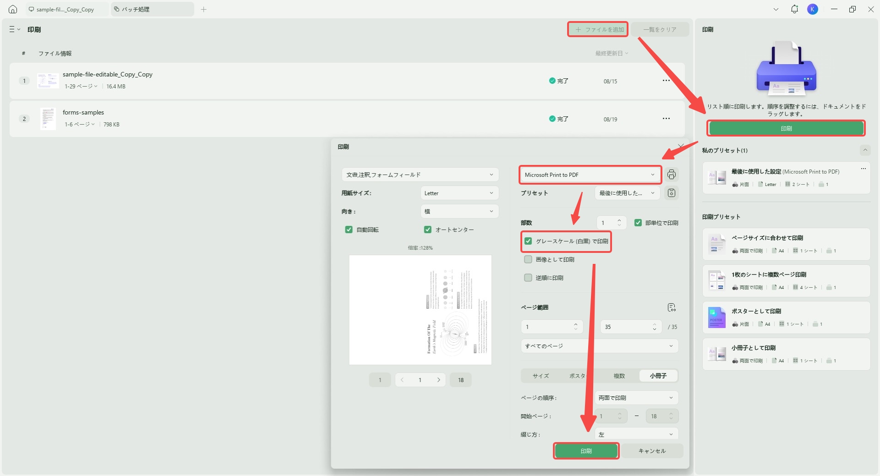Screen dimensions: 880x476
Task: Click ファイルを追加 button
Action: (x=598, y=29)
